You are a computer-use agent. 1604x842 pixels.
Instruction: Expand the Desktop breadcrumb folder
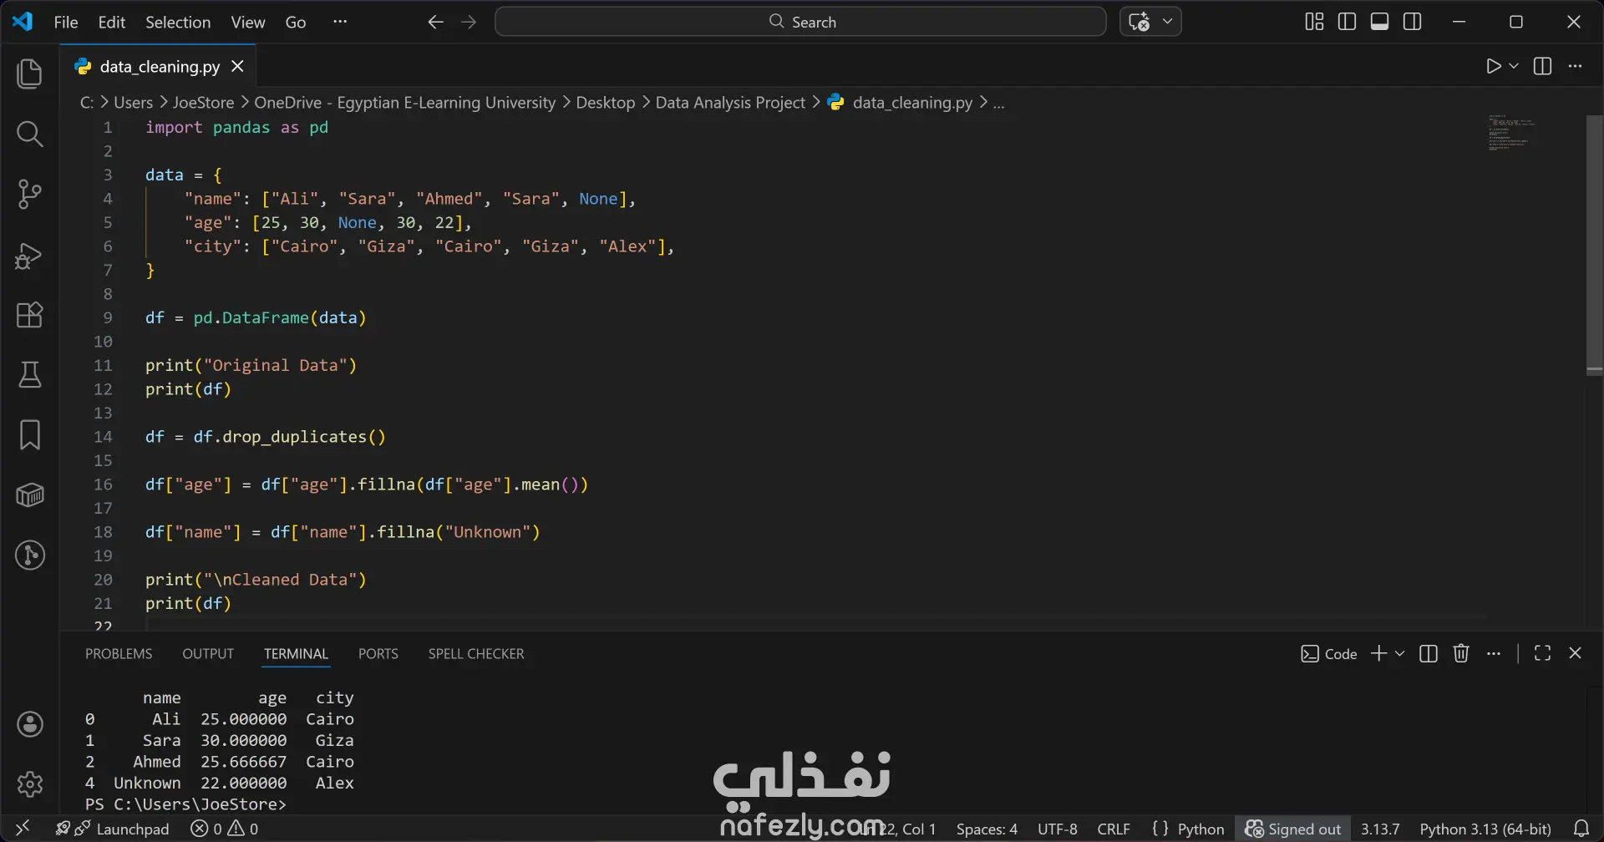point(606,103)
